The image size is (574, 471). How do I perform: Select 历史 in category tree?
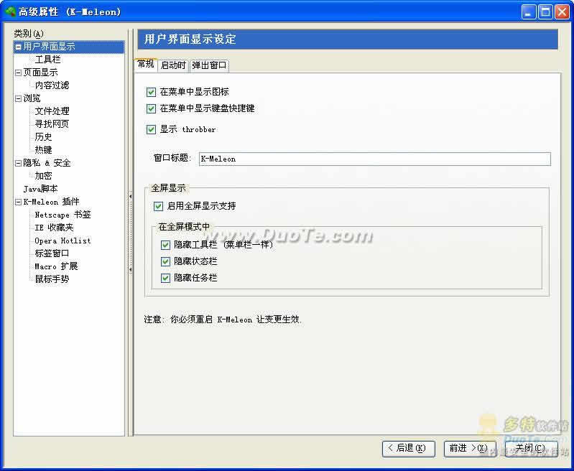coord(43,137)
